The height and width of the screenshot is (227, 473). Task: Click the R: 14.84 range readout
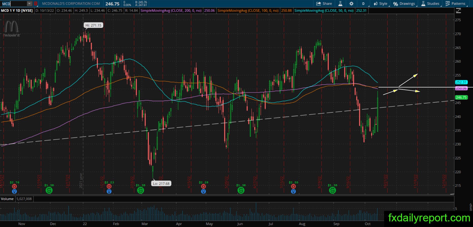tap(131, 11)
